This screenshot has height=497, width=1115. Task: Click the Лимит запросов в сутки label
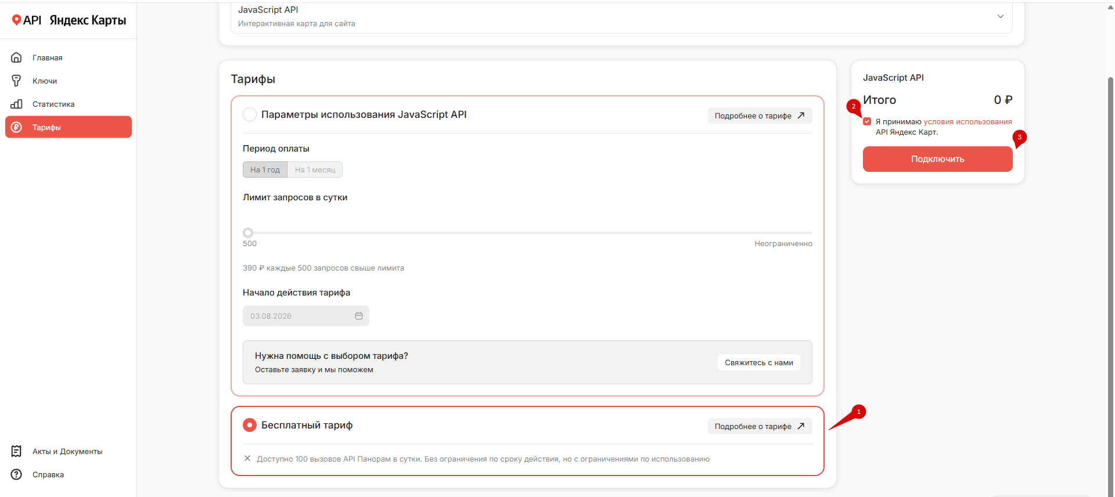[x=295, y=197]
